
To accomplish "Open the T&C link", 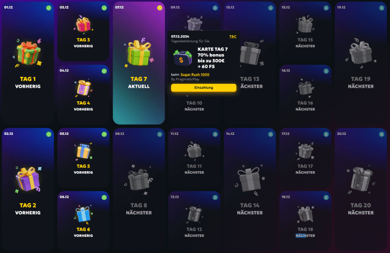I will 232,37.
